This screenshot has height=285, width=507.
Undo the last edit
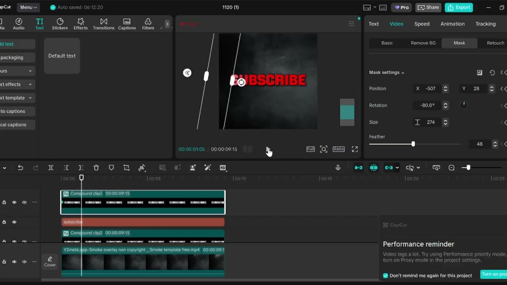[21, 168]
